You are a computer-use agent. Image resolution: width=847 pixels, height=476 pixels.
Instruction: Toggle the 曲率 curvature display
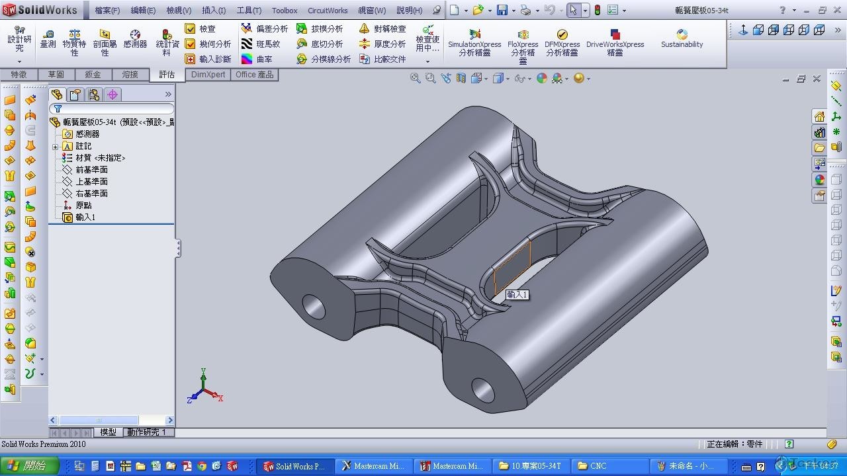point(247,59)
